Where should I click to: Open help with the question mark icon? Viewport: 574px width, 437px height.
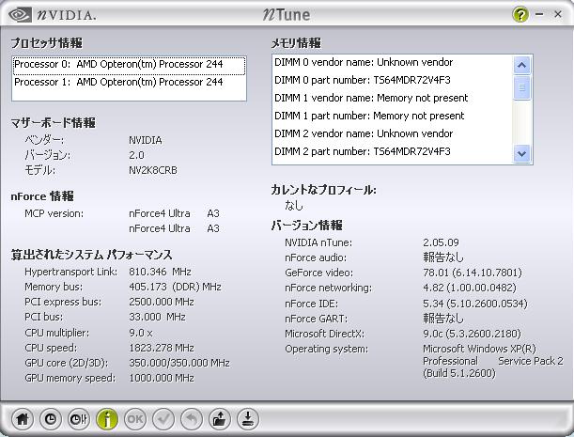[520, 14]
